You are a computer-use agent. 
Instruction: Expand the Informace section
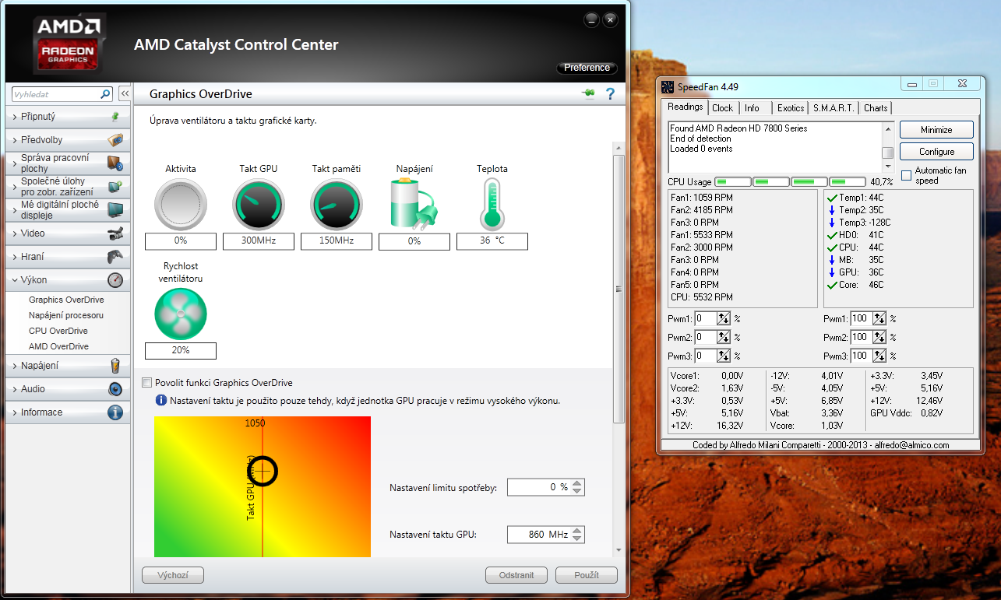[69, 412]
